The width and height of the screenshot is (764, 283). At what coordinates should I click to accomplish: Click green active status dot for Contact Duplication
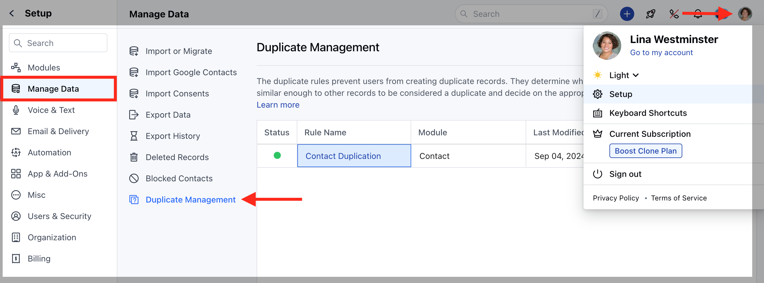[x=277, y=155]
